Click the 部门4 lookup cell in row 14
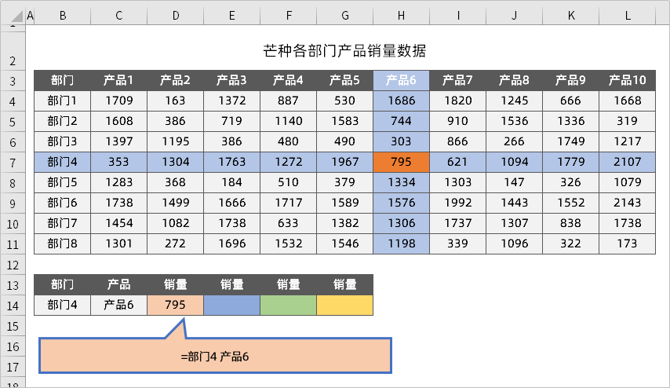This screenshot has width=670, height=388. coord(62,305)
